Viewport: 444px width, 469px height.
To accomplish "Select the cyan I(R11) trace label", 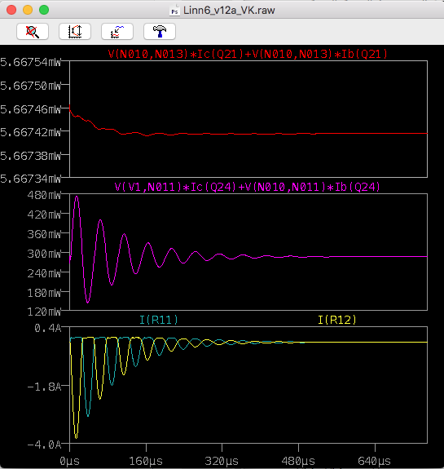I will point(159,320).
